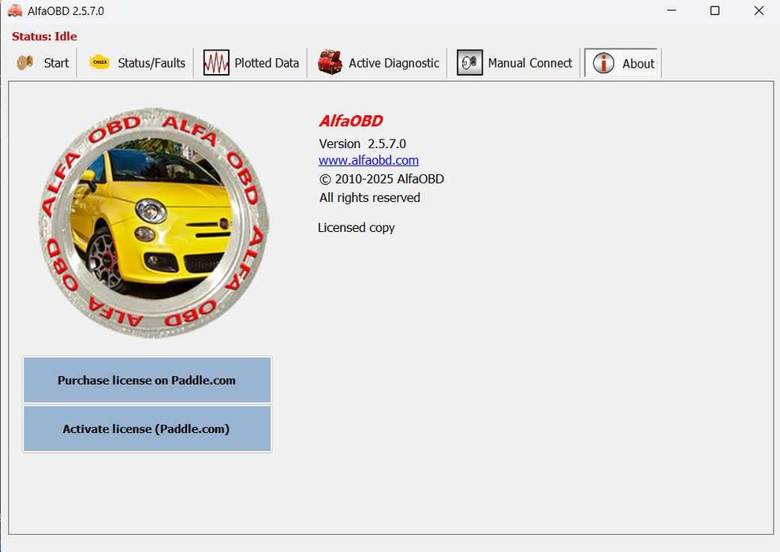780x552 pixels.
Task: Open the Start tab
Action: [x=43, y=62]
